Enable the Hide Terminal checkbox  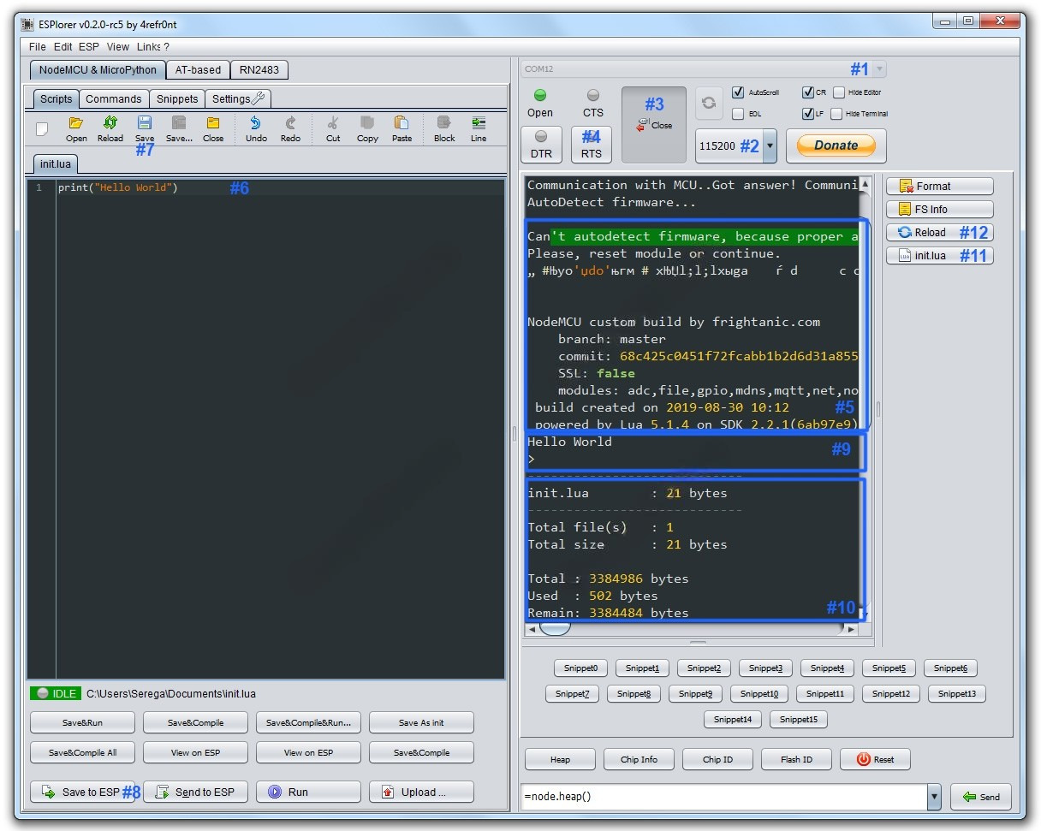(x=836, y=114)
